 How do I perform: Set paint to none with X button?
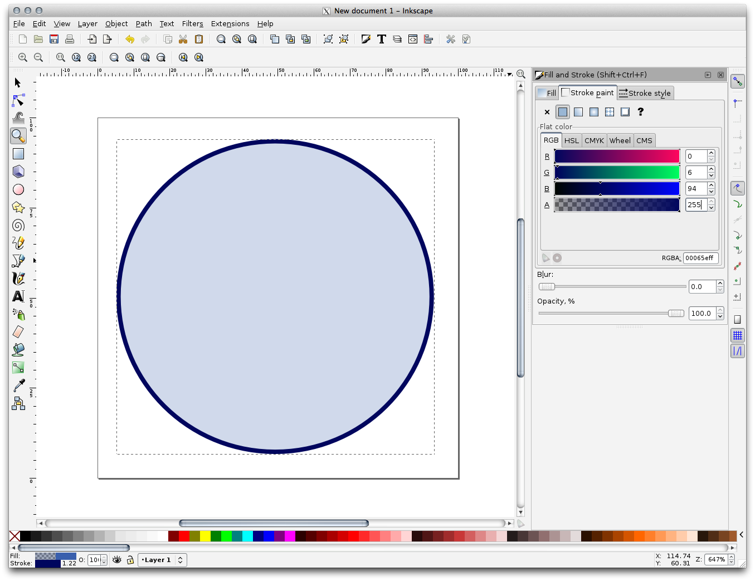547,112
